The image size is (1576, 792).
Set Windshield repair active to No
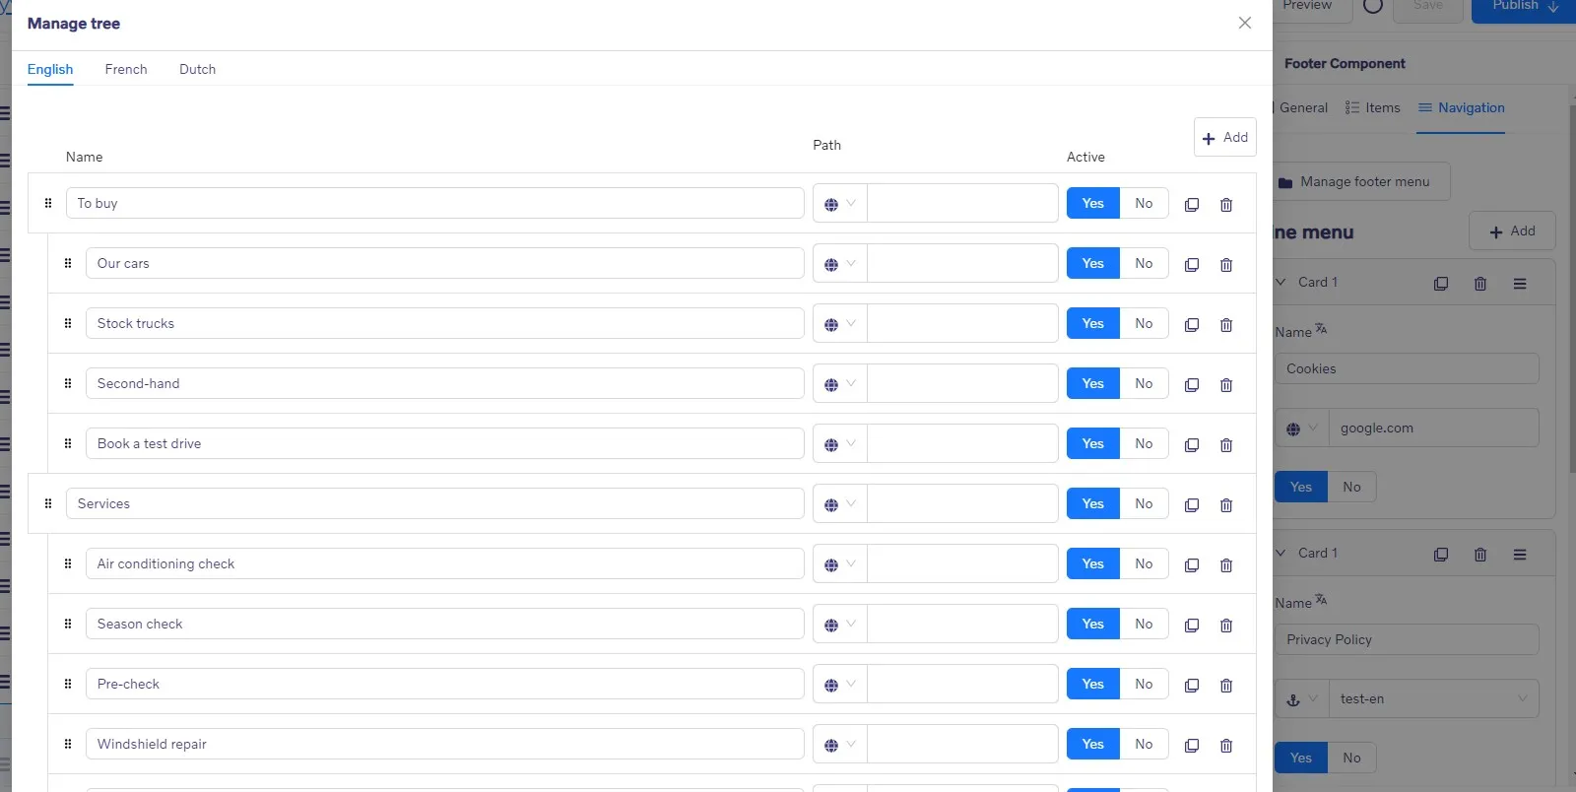pos(1144,744)
